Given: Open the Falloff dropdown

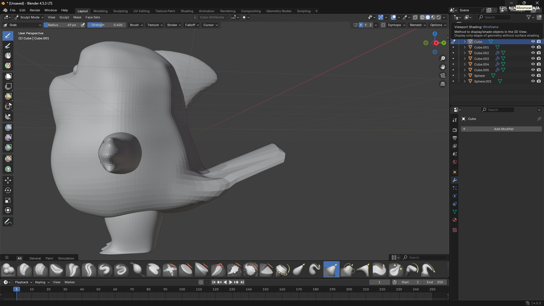Looking at the screenshot, I should pos(192,25).
